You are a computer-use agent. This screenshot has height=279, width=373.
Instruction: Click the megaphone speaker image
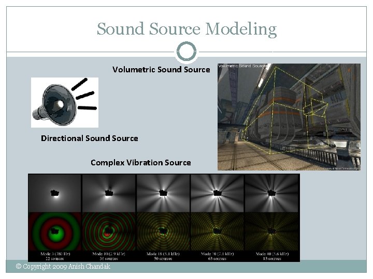65,102
